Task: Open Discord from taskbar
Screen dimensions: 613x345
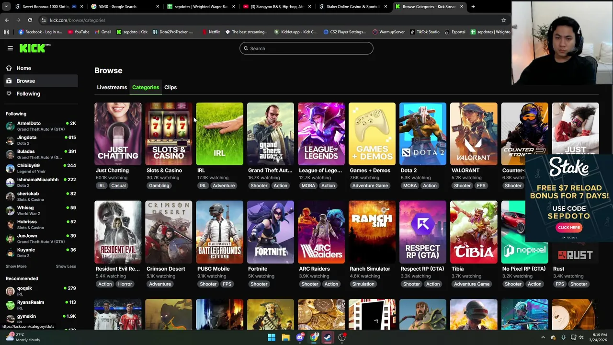Action: 300,337
